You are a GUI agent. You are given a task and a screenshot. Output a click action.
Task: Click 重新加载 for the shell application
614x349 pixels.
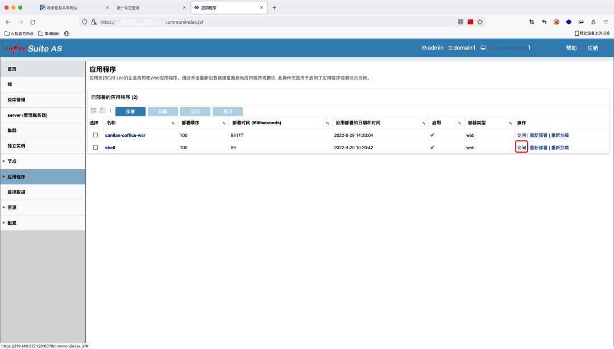[560, 148]
